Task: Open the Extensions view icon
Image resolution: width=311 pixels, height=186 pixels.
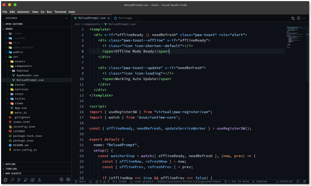Action: tap(33, 180)
